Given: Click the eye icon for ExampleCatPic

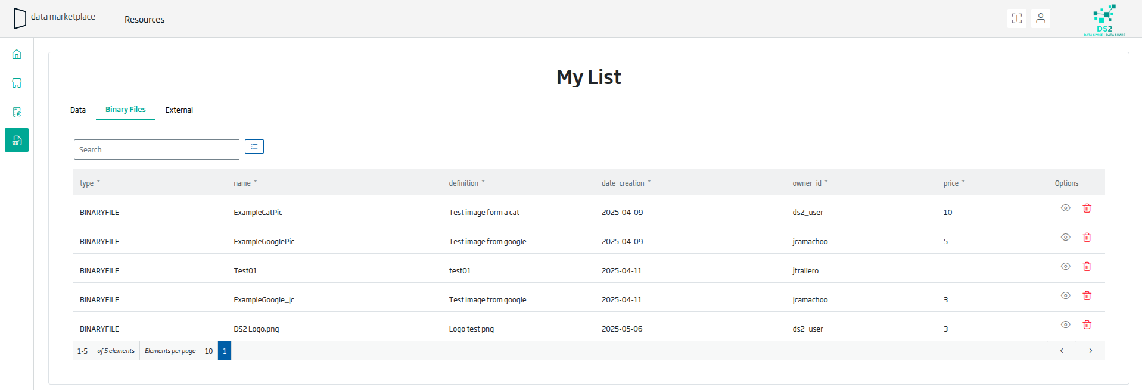Looking at the screenshot, I should click(1065, 208).
